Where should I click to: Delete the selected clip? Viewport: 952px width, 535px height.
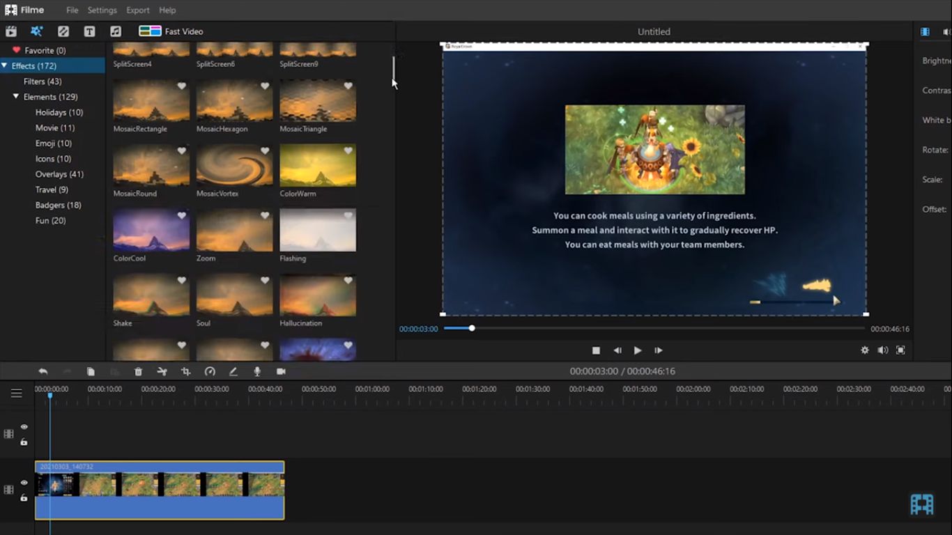(138, 372)
